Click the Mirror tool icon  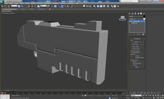coord(87,6)
